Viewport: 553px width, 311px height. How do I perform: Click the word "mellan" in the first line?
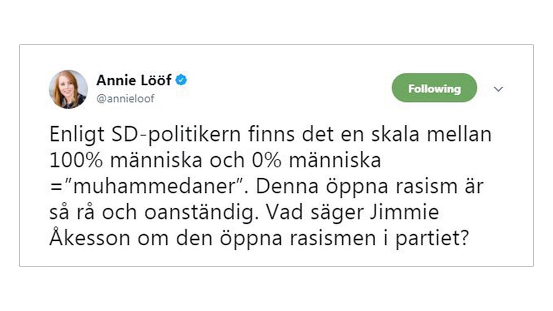(x=459, y=134)
